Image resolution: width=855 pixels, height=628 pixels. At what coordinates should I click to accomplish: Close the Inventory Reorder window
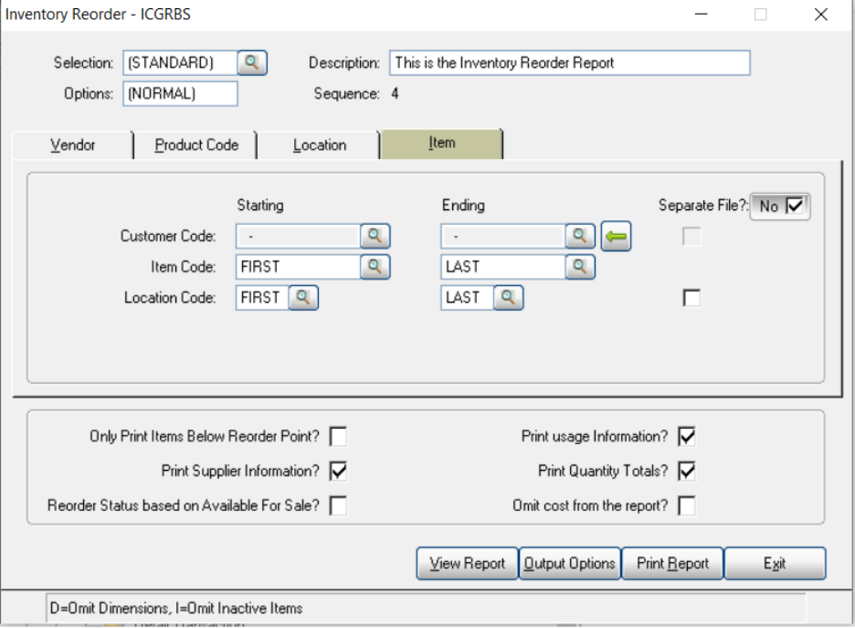click(821, 15)
